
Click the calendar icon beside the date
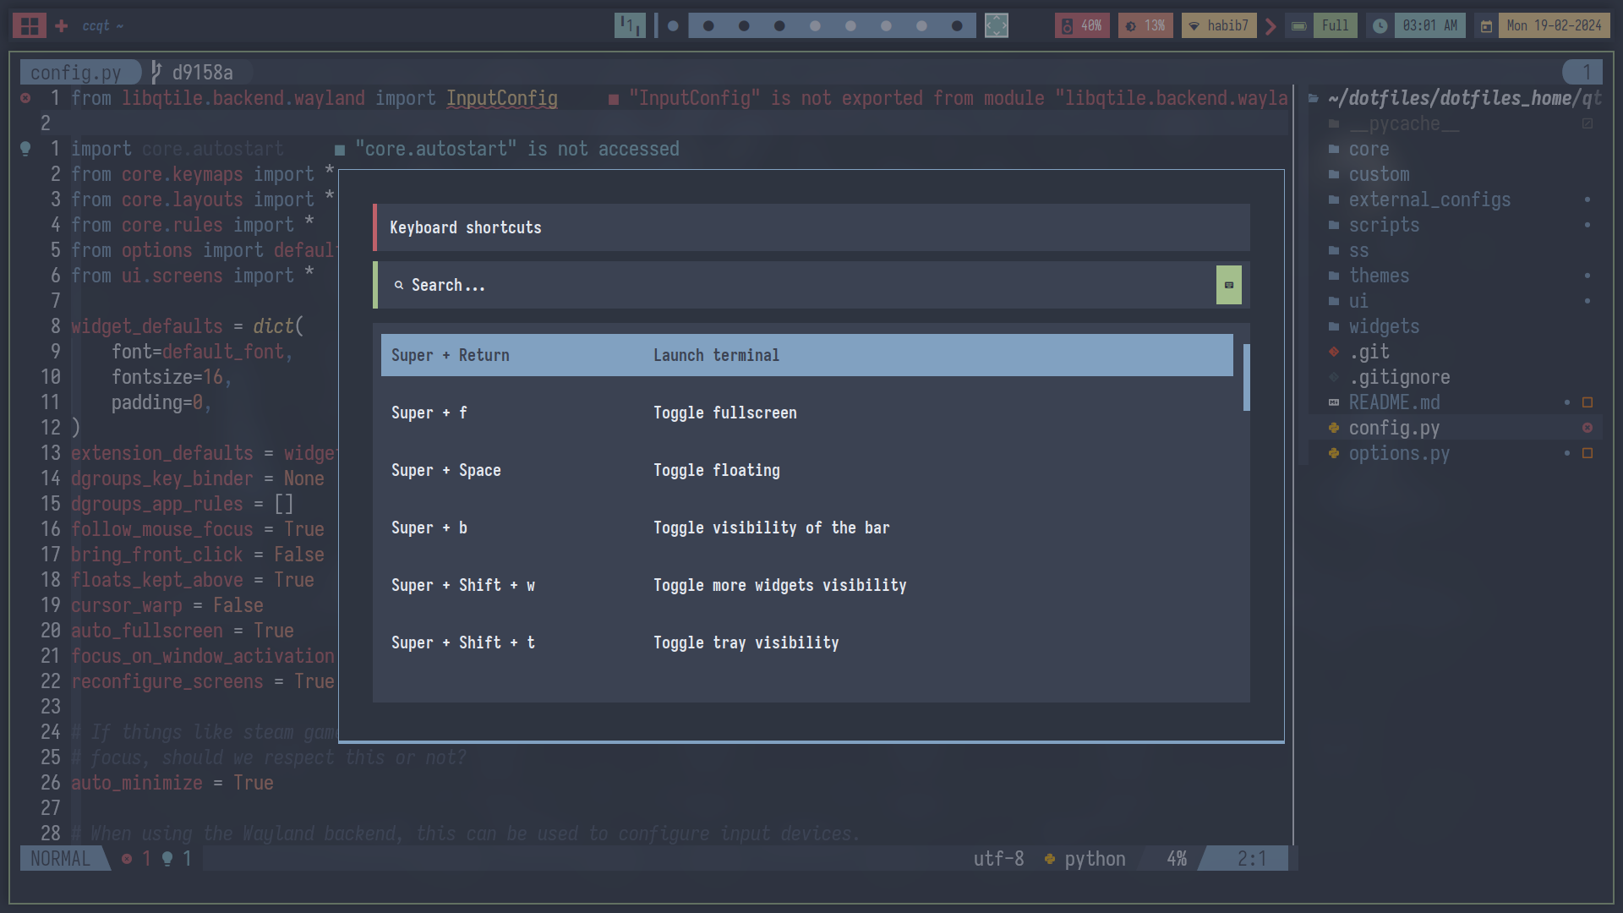coord(1486,25)
